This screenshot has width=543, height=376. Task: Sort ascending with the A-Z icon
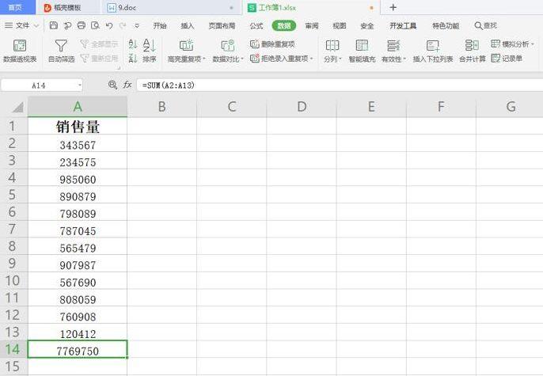pos(133,44)
